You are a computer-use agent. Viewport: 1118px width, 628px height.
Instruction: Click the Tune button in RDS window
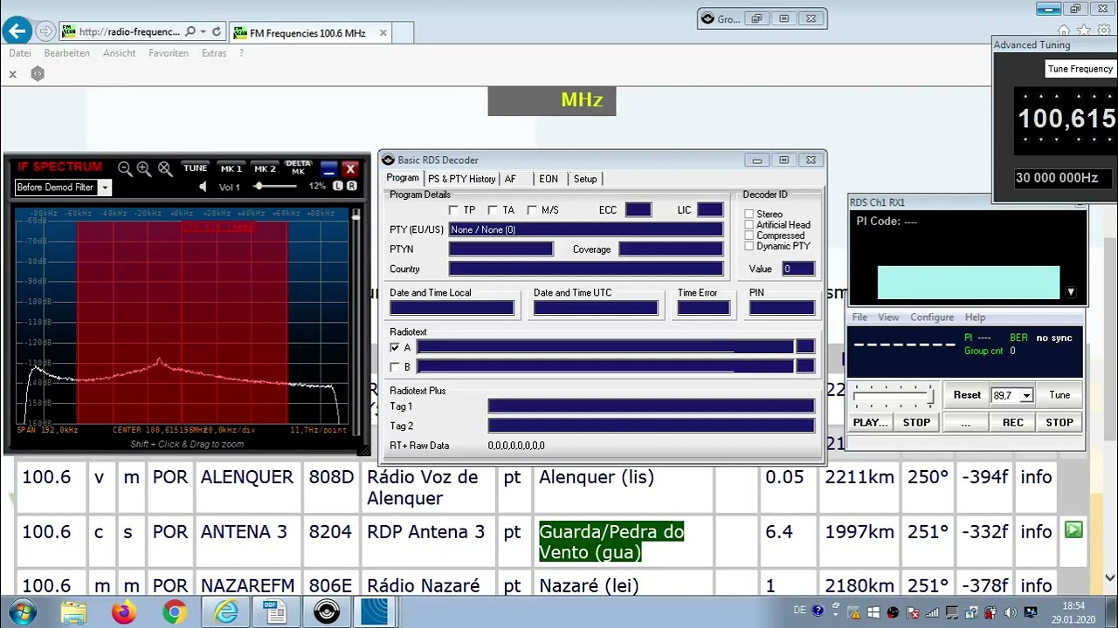coord(1059,395)
